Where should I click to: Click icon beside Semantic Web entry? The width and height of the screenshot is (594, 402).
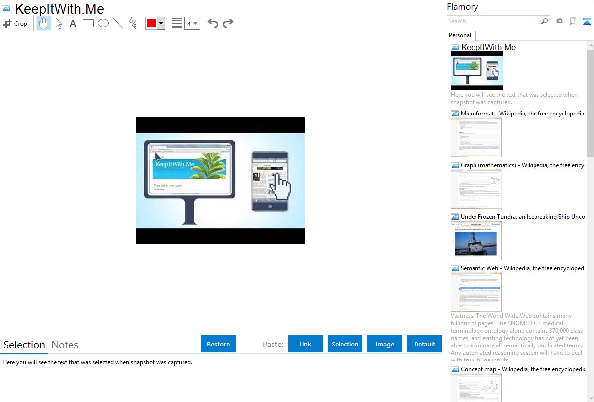coord(455,268)
